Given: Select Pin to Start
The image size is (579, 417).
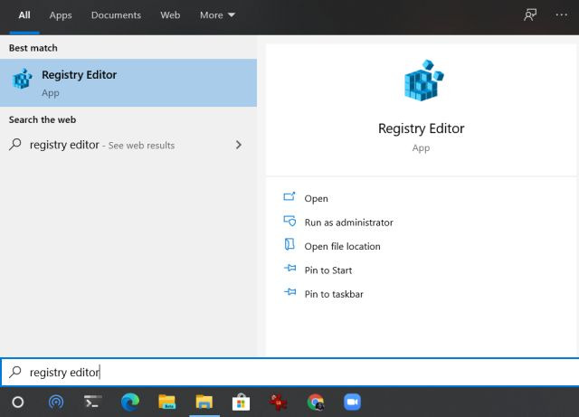Looking at the screenshot, I should coord(327,270).
